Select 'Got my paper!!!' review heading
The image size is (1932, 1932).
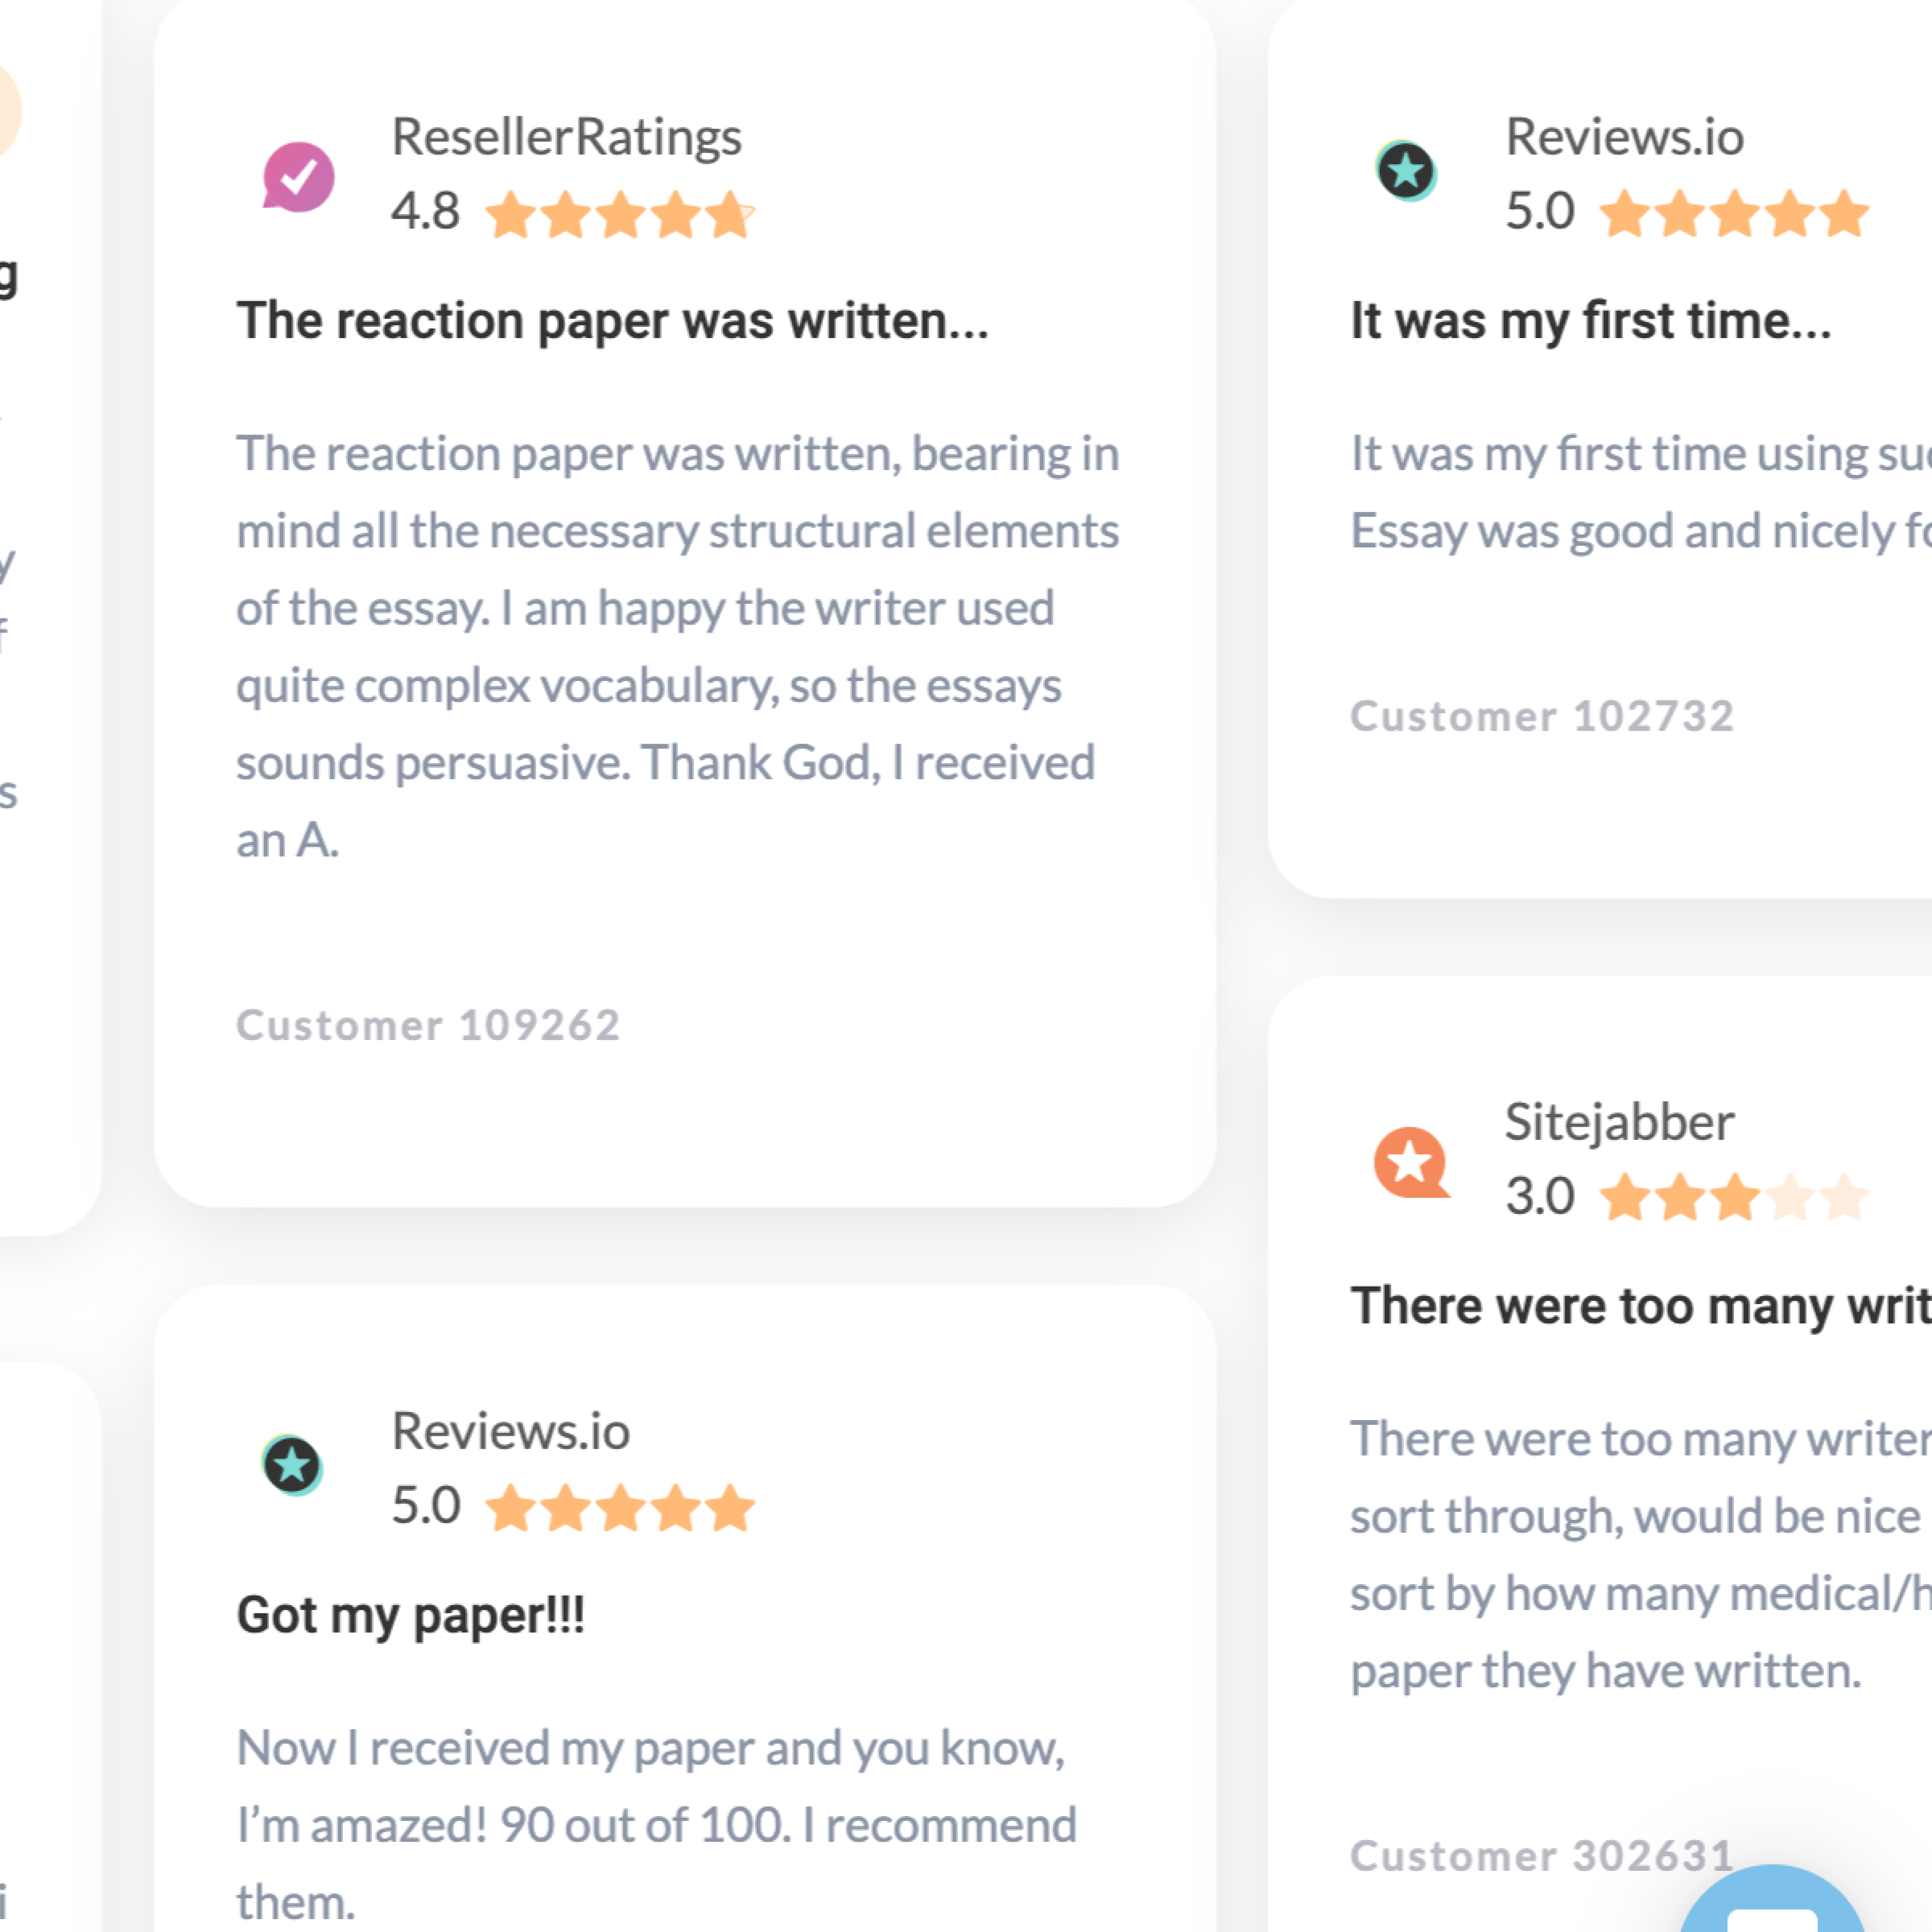[410, 1615]
